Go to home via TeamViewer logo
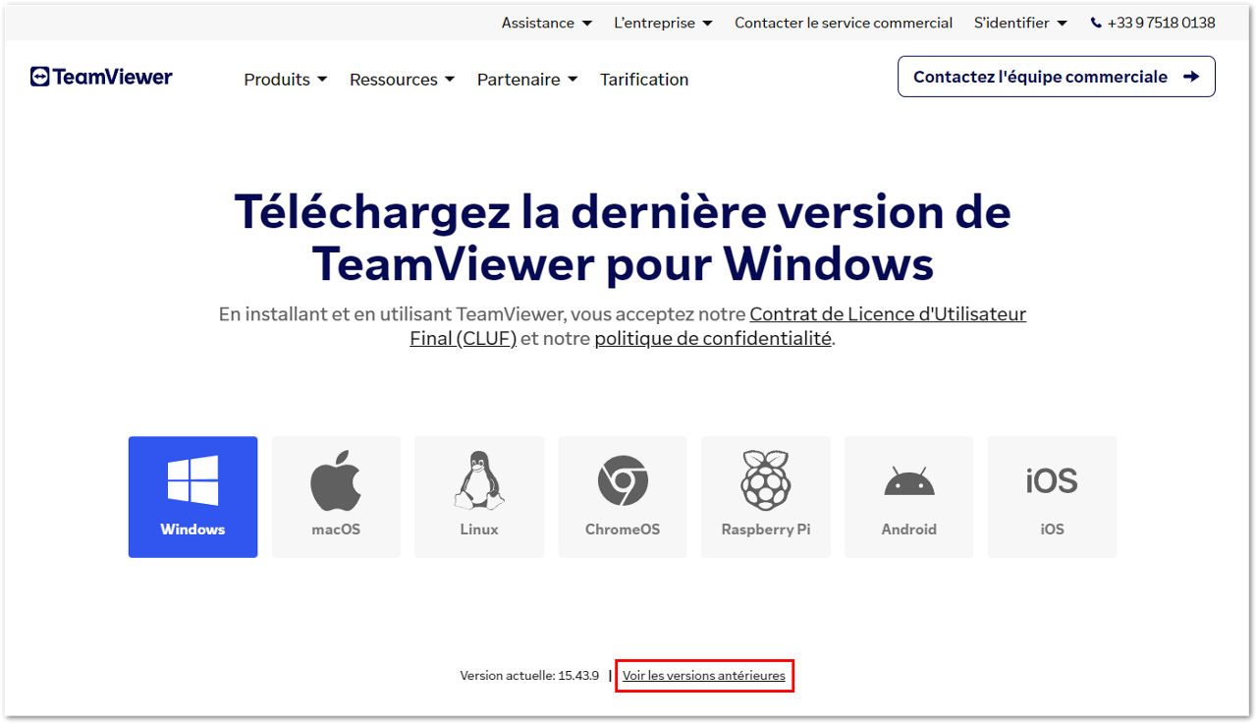The height and width of the screenshot is (724, 1257). pyautogui.click(x=101, y=77)
